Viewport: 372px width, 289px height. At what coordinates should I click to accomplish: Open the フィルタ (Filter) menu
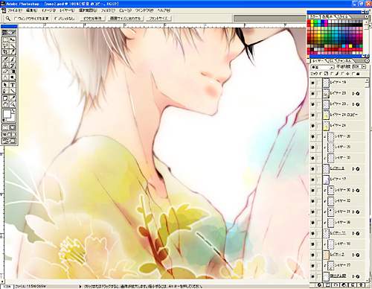click(x=108, y=10)
